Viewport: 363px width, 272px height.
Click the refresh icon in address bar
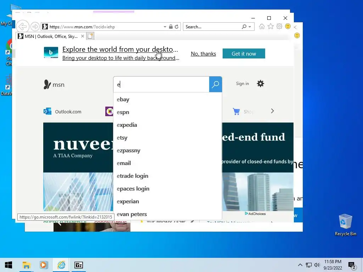177,27
